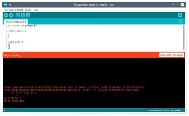Click the line number 9 in the status bar

(x=4, y=110)
